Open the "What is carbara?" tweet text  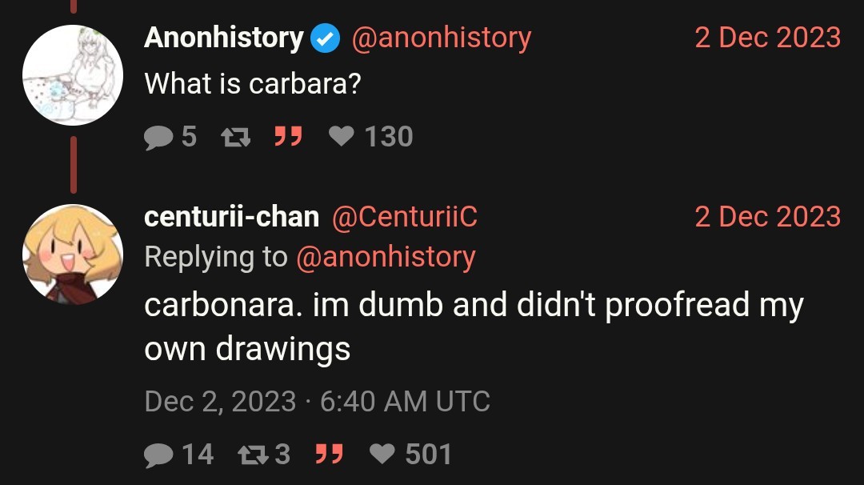tap(252, 82)
